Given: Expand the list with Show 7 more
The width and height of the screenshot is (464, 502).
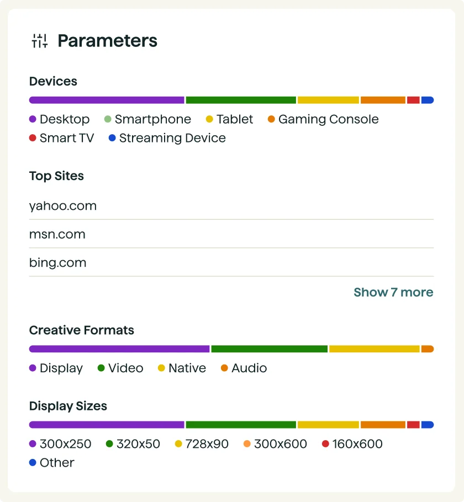Looking at the screenshot, I should coord(393,292).
